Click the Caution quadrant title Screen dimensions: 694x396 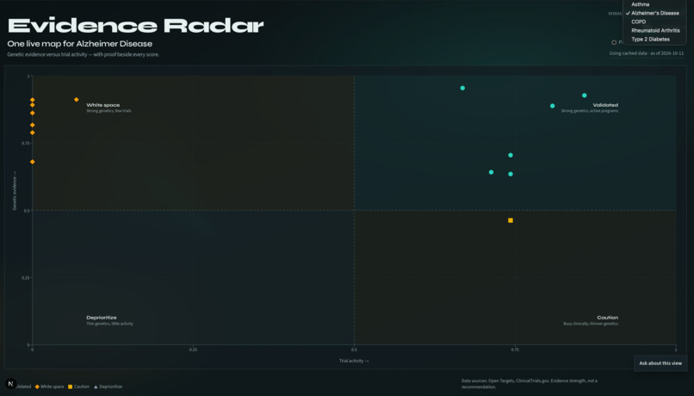point(607,318)
